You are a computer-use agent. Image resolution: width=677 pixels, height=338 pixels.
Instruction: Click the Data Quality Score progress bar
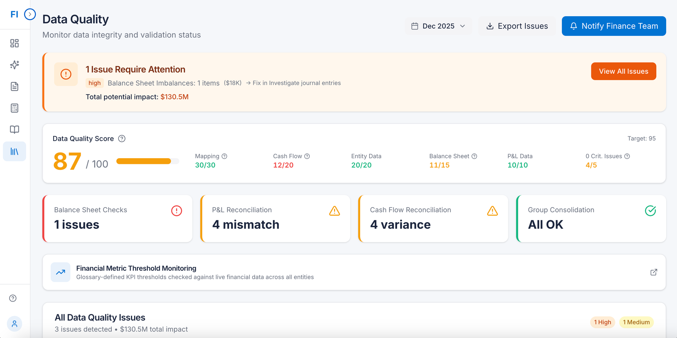(148, 161)
